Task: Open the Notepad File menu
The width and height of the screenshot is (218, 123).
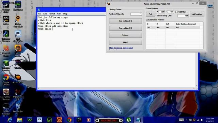Action: tap(40, 14)
